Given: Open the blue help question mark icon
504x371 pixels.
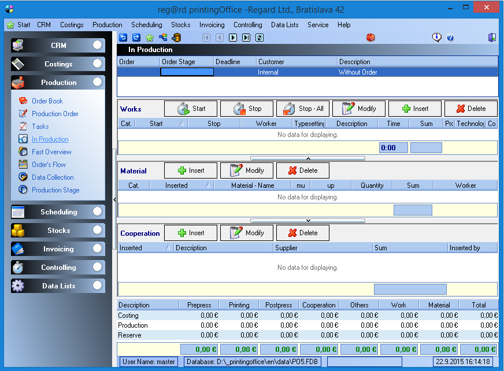Looking at the screenshot, I should click(x=450, y=38).
